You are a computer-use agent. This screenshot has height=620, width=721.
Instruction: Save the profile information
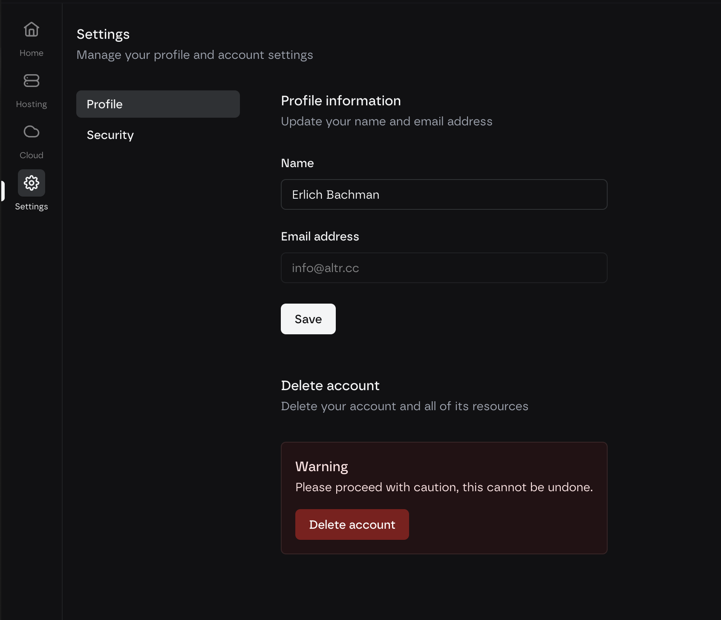[x=308, y=319]
